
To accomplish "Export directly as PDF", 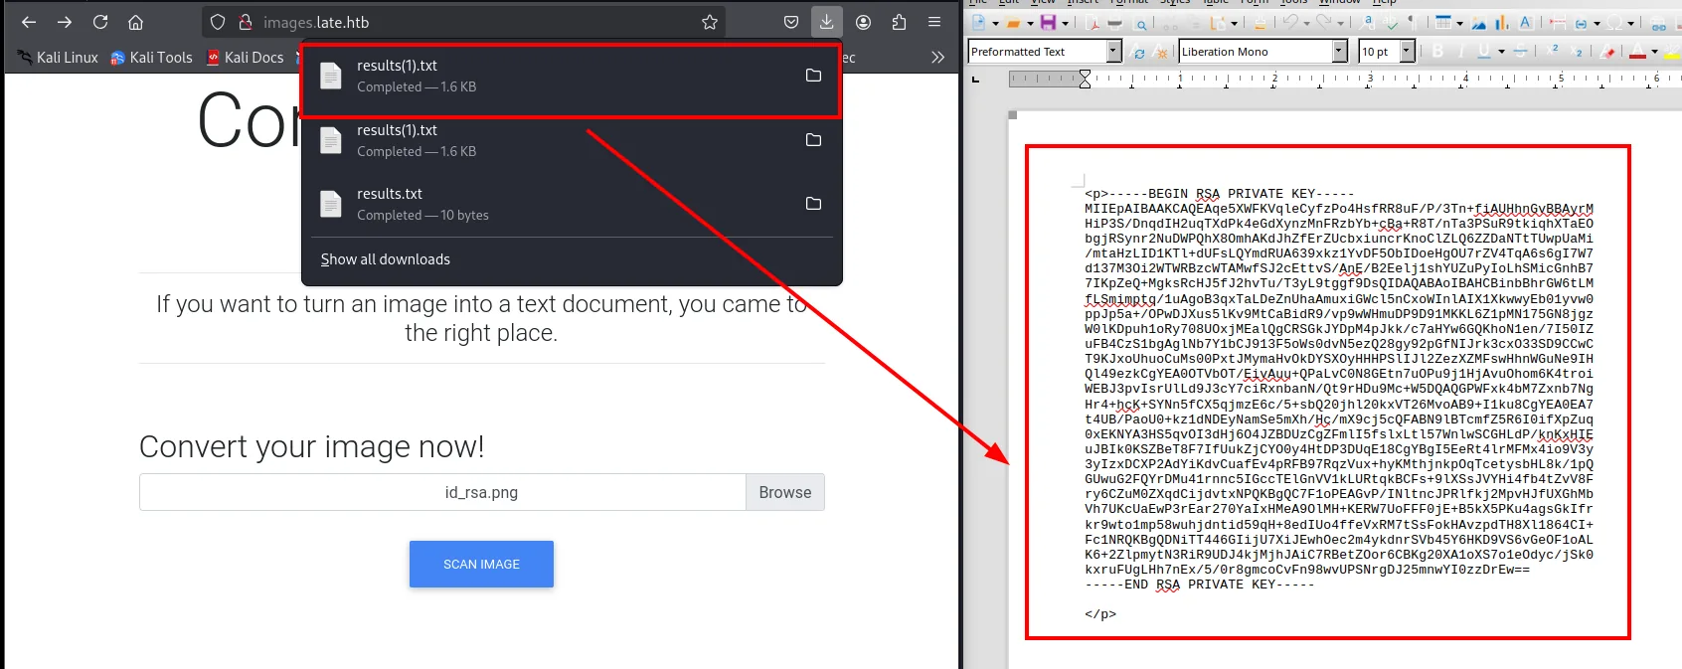I will tap(1092, 24).
